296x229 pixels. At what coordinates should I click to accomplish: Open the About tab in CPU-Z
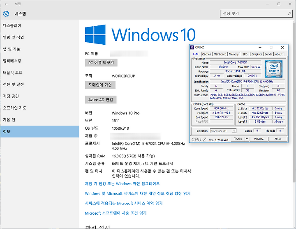click(279, 54)
